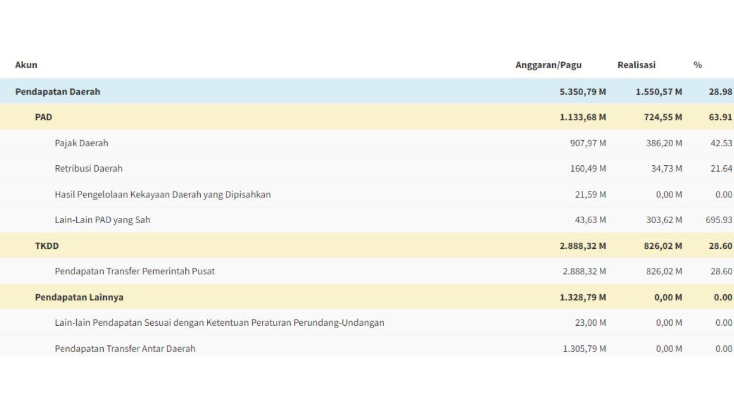
Task: Select the Retribusi Daerah row
Action: (89, 169)
